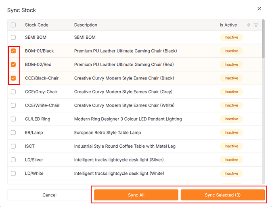The image size is (272, 207).
Task: Close the Sync Stock dialog
Action: (259, 9)
